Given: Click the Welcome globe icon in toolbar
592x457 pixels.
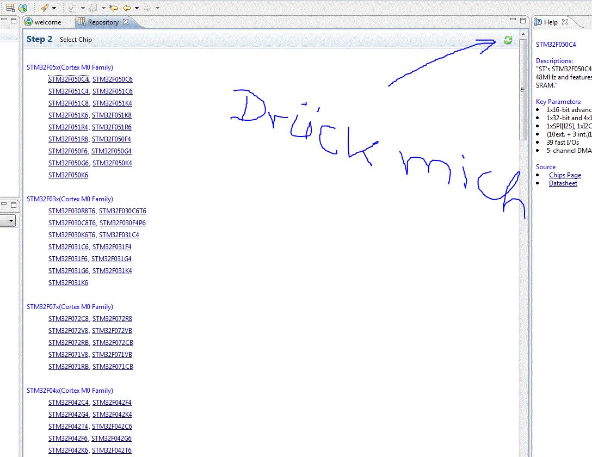Looking at the screenshot, I should pyautogui.click(x=23, y=8).
